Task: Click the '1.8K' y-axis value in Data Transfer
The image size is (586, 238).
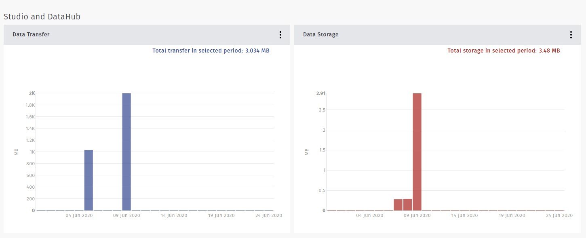Action: point(30,105)
